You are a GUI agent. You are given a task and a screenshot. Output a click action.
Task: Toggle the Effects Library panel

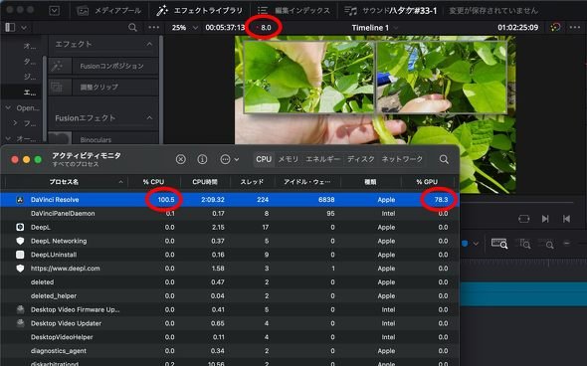tap(199, 11)
